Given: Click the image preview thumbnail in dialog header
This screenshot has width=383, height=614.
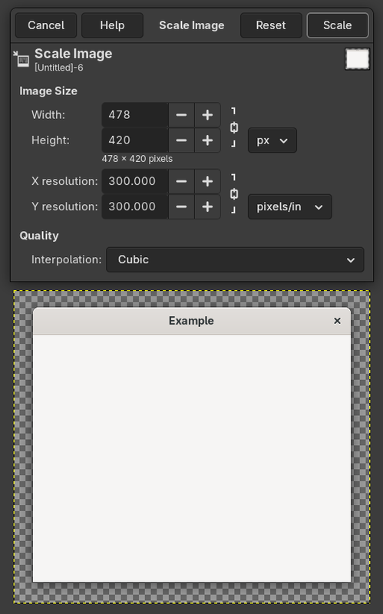Looking at the screenshot, I should pos(357,59).
